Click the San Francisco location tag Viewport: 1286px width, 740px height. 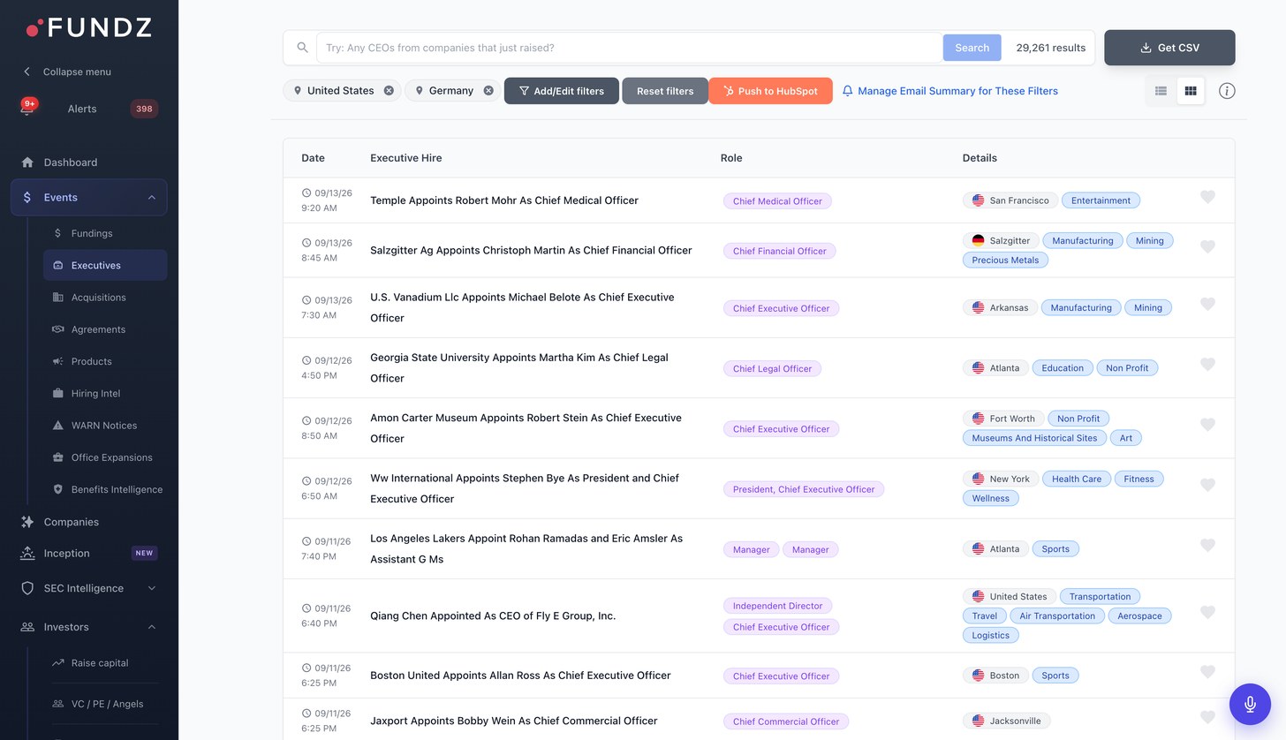click(1010, 200)
